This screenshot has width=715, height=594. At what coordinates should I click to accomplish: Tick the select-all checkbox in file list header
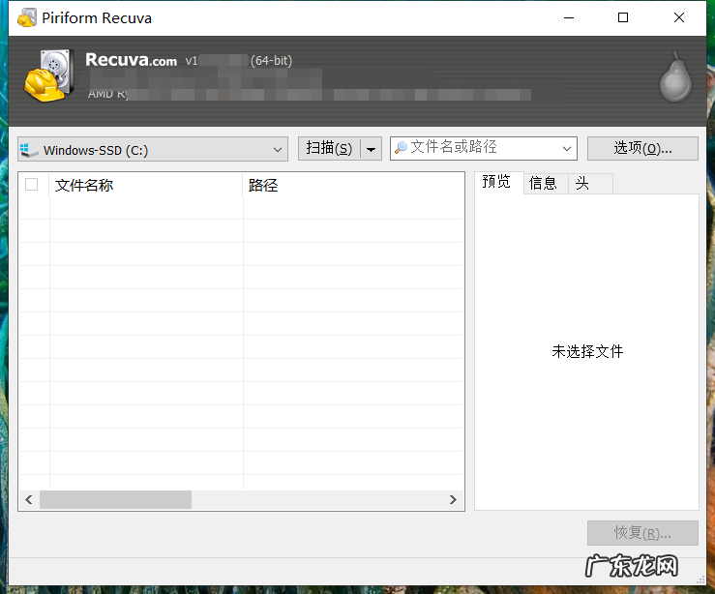[32, 184]
